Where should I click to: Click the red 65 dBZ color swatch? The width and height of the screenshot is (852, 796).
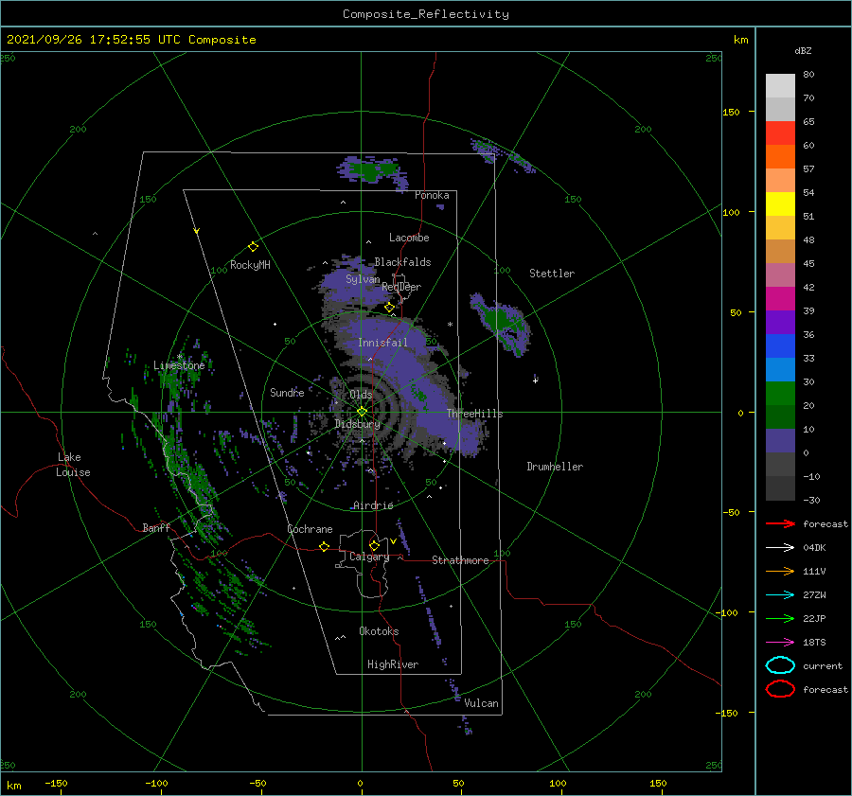pos(780,133)
